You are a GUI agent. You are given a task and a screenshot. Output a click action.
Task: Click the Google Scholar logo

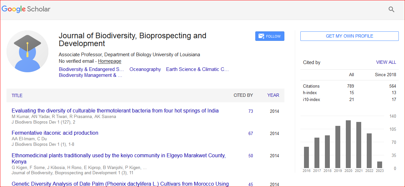tap(26, 9)
